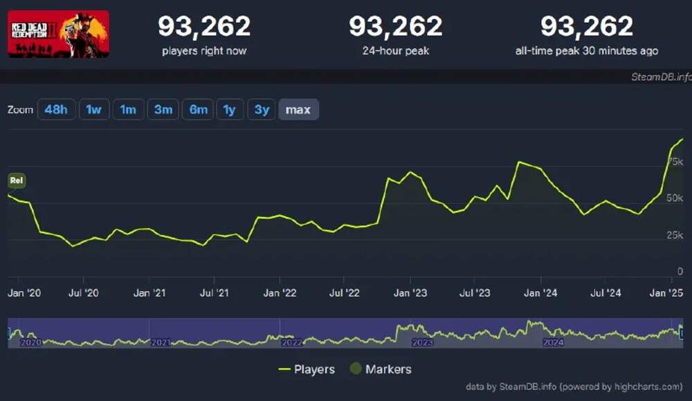
Task: Switch the chart to 3m range
Action: pyautogui.click(x=163, y=109)
